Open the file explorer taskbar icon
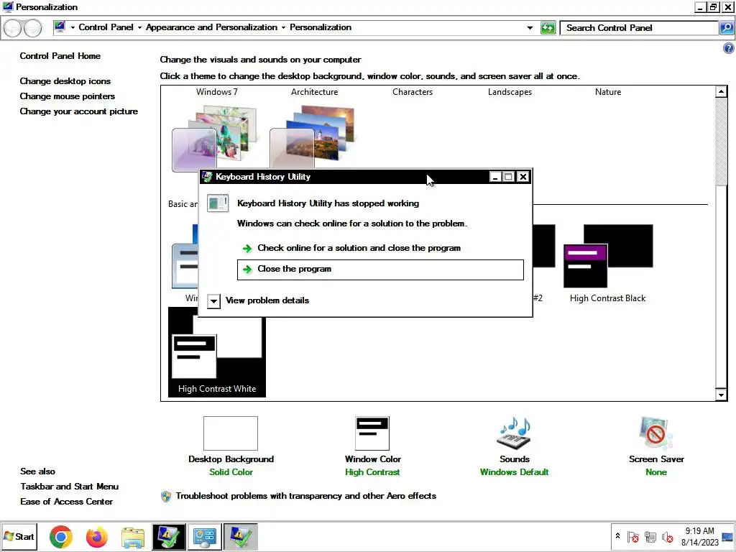 tap(133, 537)
